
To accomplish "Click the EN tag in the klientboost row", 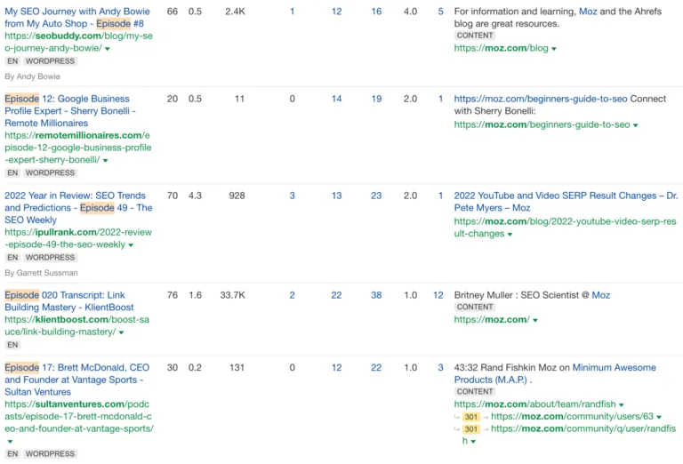I will point(12,345).
